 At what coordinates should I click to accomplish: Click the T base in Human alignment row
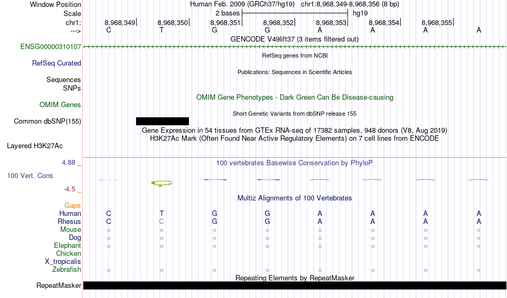161,213
